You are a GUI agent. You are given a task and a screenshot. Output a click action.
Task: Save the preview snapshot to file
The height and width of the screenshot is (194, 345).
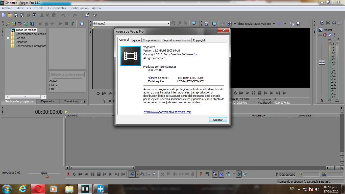298,24
